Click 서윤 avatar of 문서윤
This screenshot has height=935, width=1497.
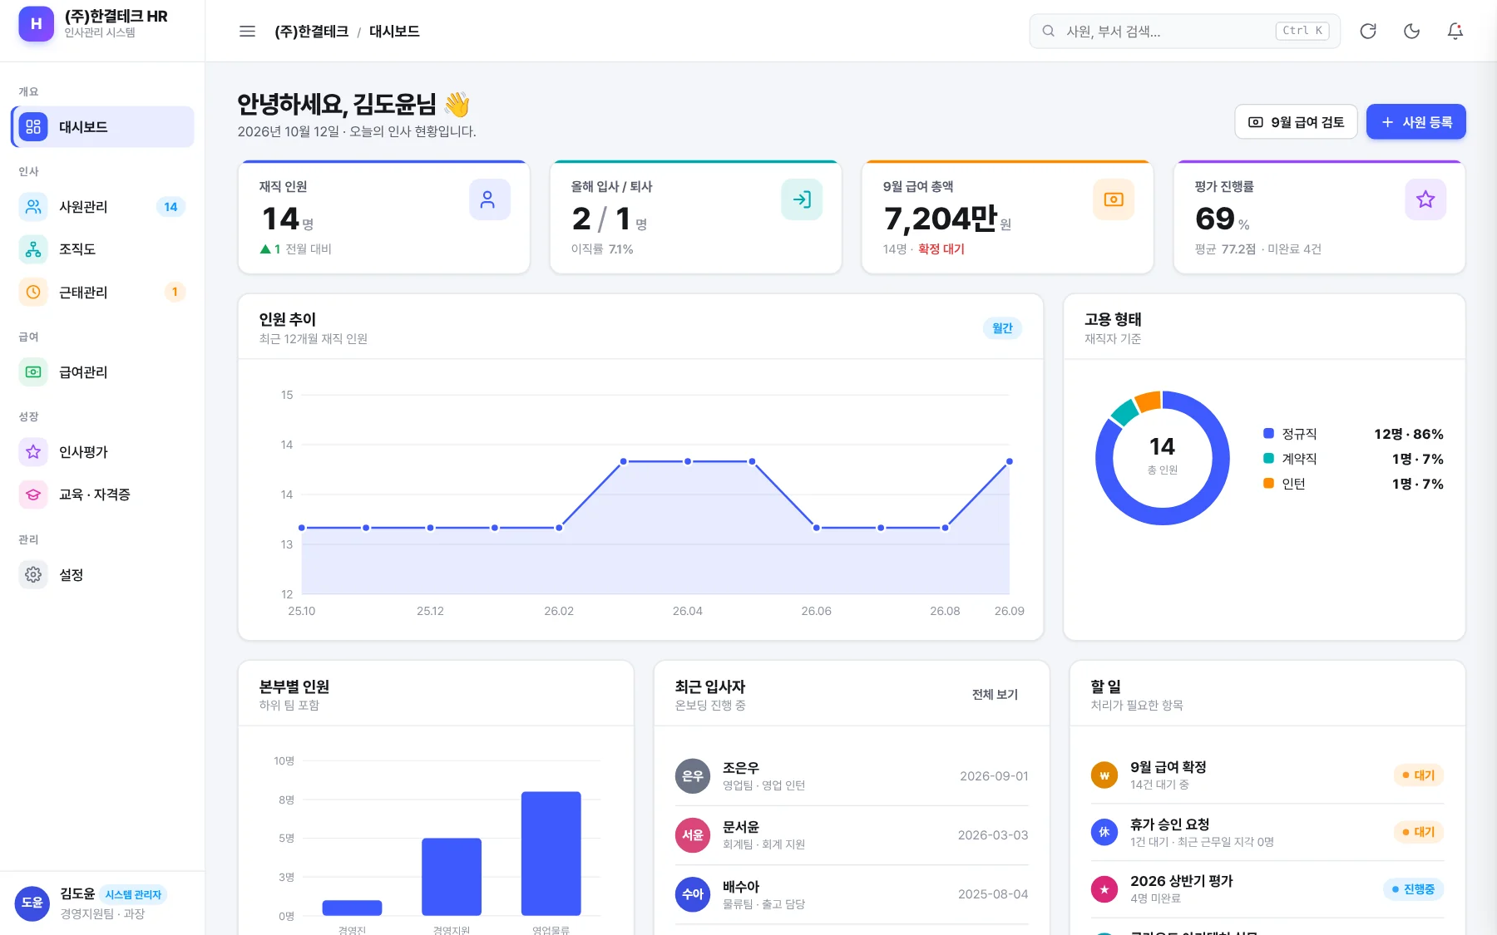pyautogui.click(x=693, y=835)
